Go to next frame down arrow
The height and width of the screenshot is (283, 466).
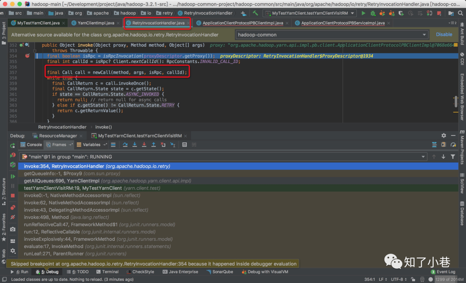pos(444,157)
